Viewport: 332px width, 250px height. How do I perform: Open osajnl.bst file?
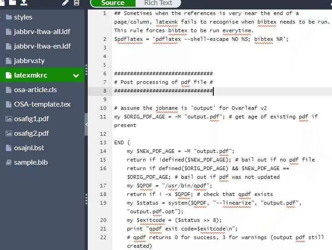pos(29,148)
